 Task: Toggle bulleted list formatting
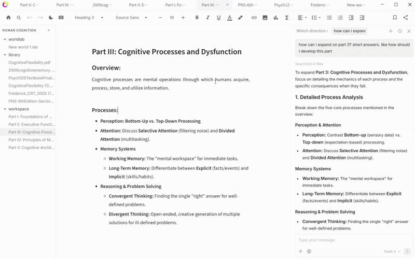click(x=329, y=18)
